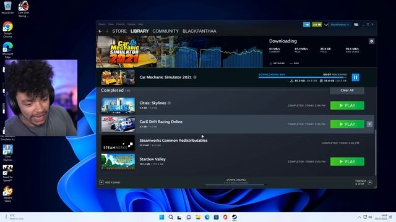
Task: Click the 'Completed' section heading
Action: [x=112, y=90]
